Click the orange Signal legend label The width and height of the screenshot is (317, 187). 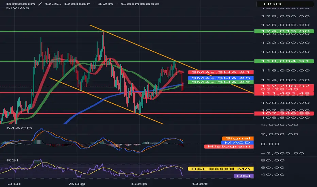[x=238, y=138]
